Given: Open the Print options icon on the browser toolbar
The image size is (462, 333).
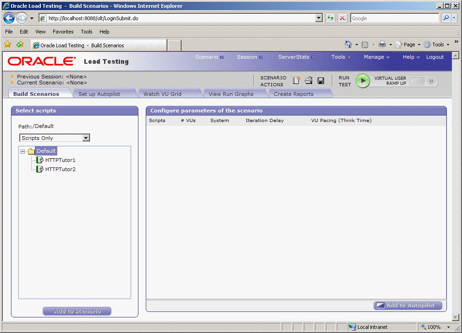Looking at the screenshot, I should click(383, 44).
